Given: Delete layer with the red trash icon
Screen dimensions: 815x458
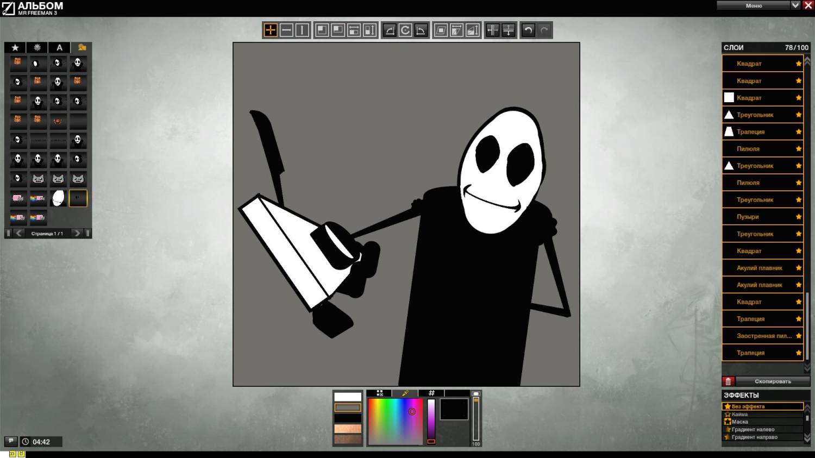Looking at the screenshot, I should pos(728,381).
